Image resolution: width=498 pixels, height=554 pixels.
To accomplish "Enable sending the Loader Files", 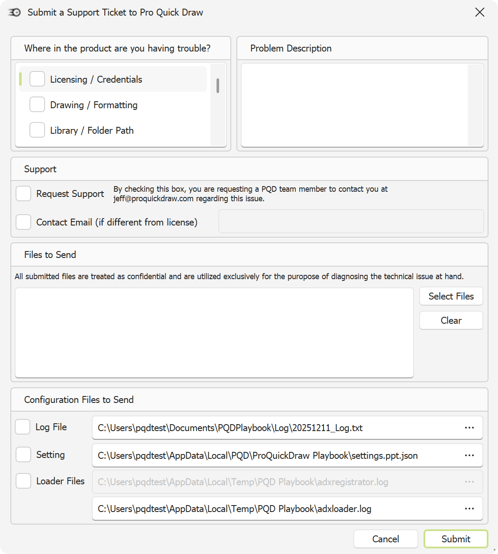I will coord(23,481).
